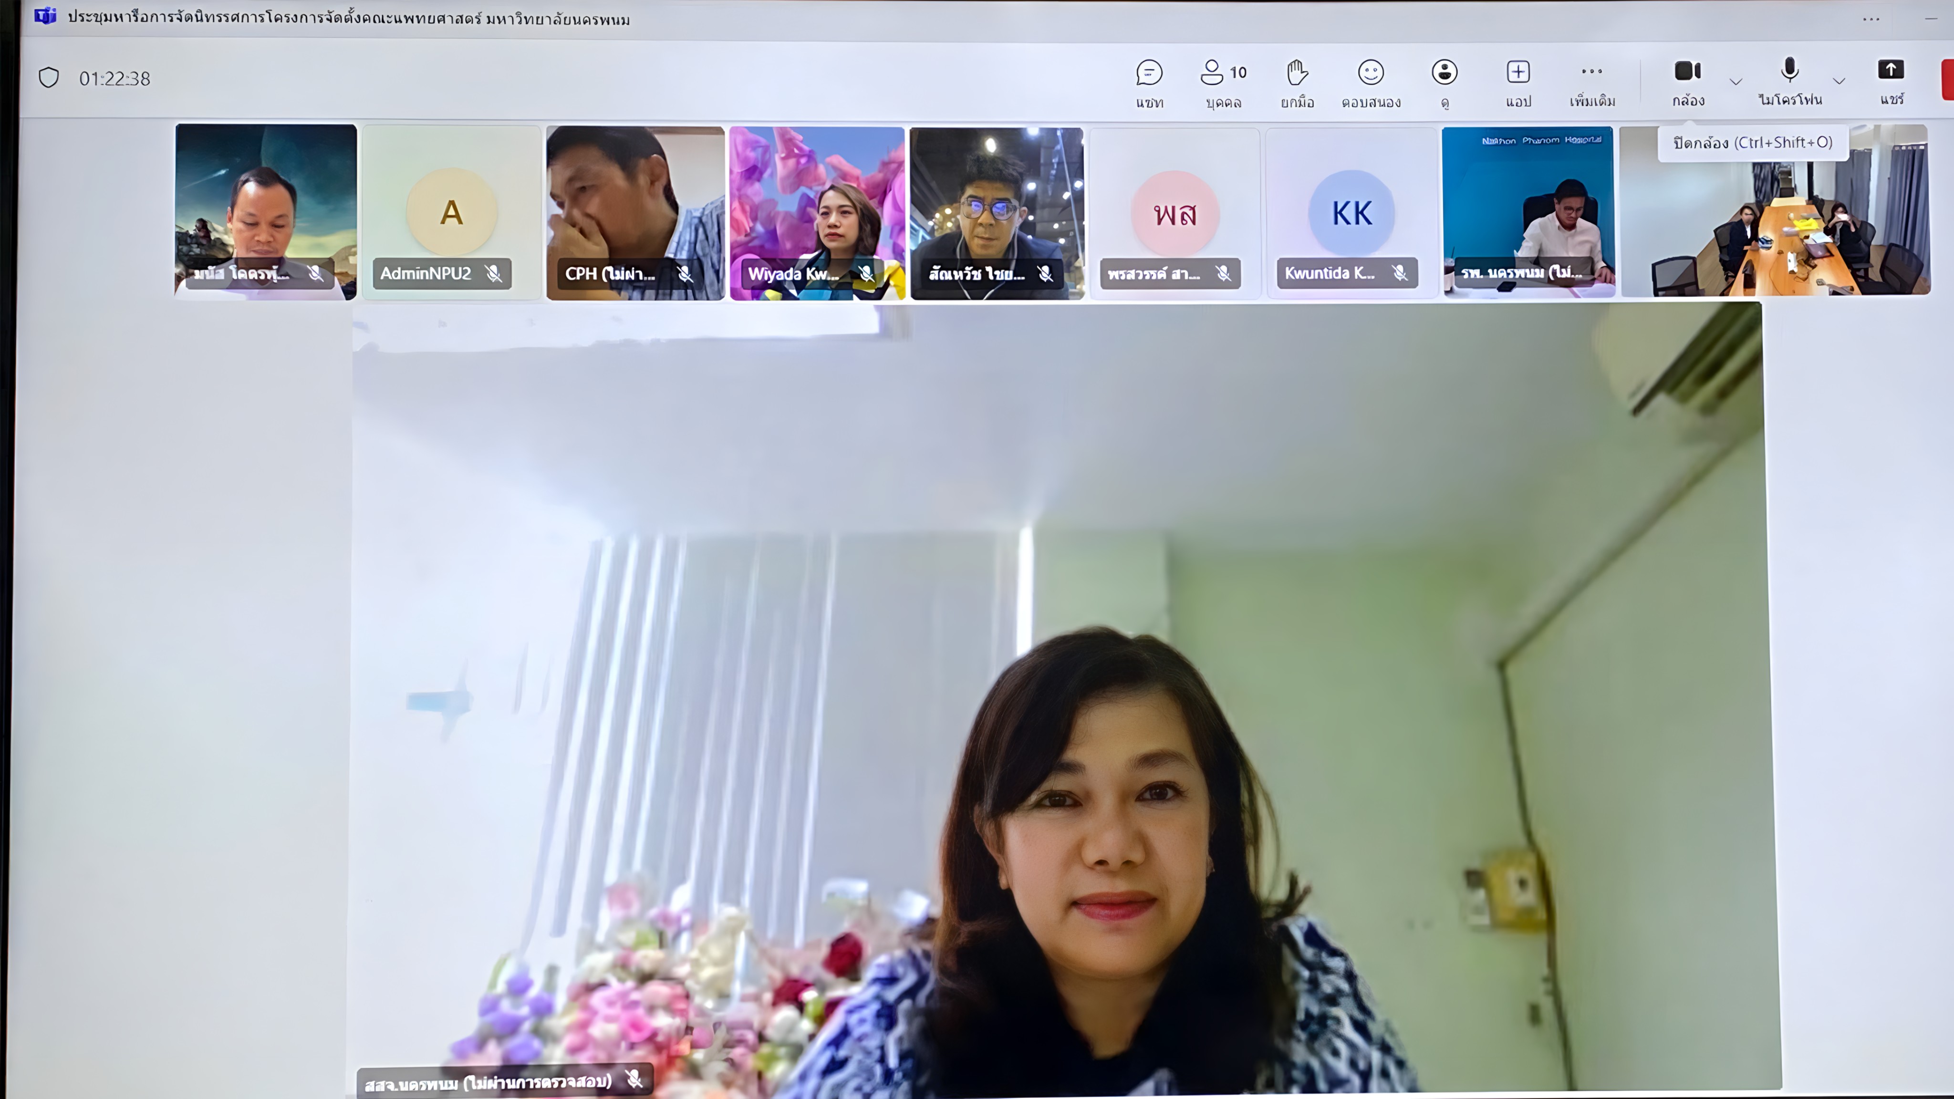1954x1099 pixels.
Task: Expand the microphone options chevron
Action: [x=1839, y=81]
